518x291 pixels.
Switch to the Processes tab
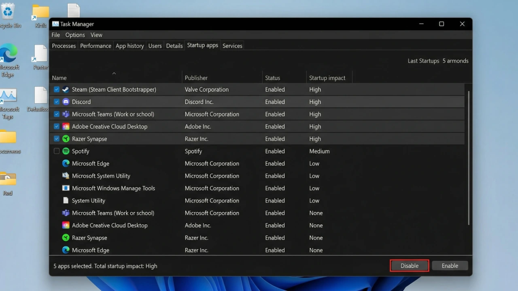pyautogui.click(x=64, y=46)
